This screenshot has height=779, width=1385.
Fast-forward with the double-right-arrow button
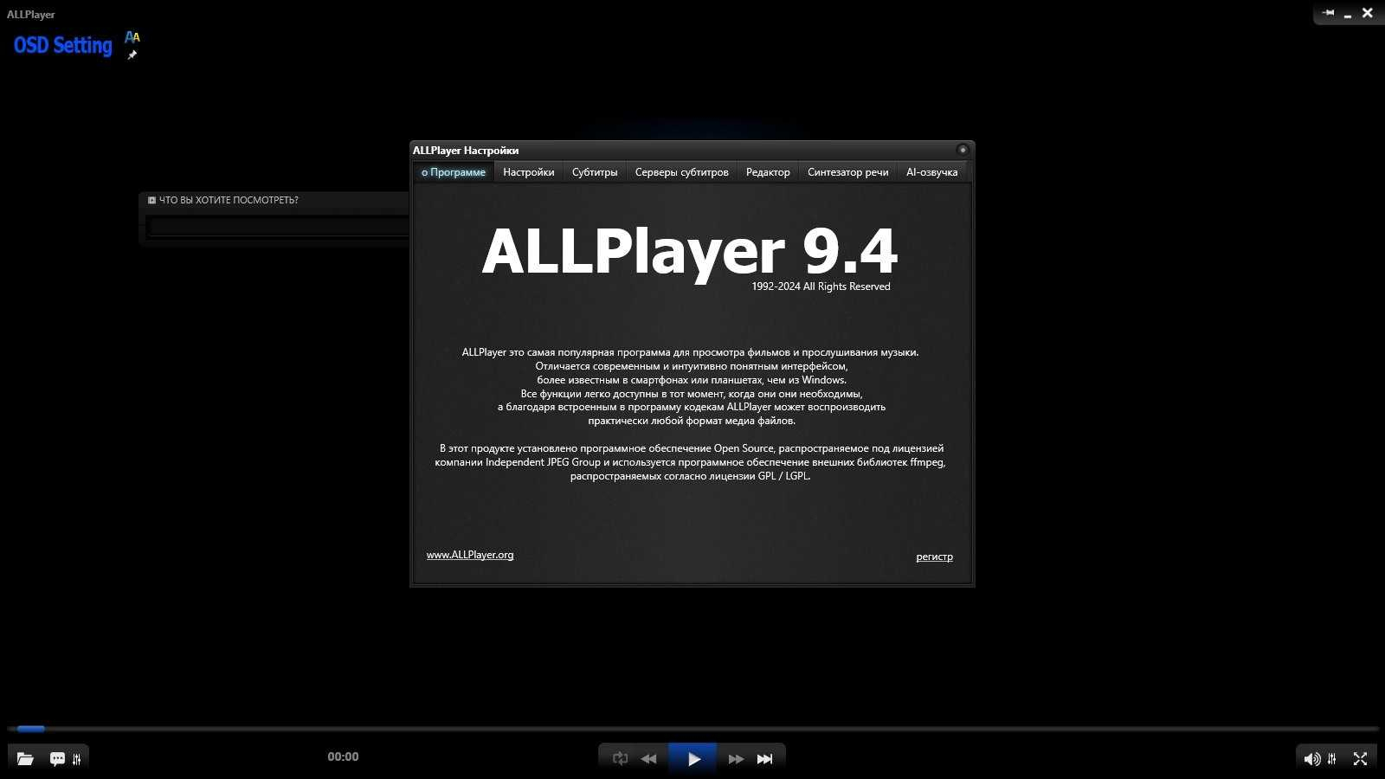coord(736,759)
